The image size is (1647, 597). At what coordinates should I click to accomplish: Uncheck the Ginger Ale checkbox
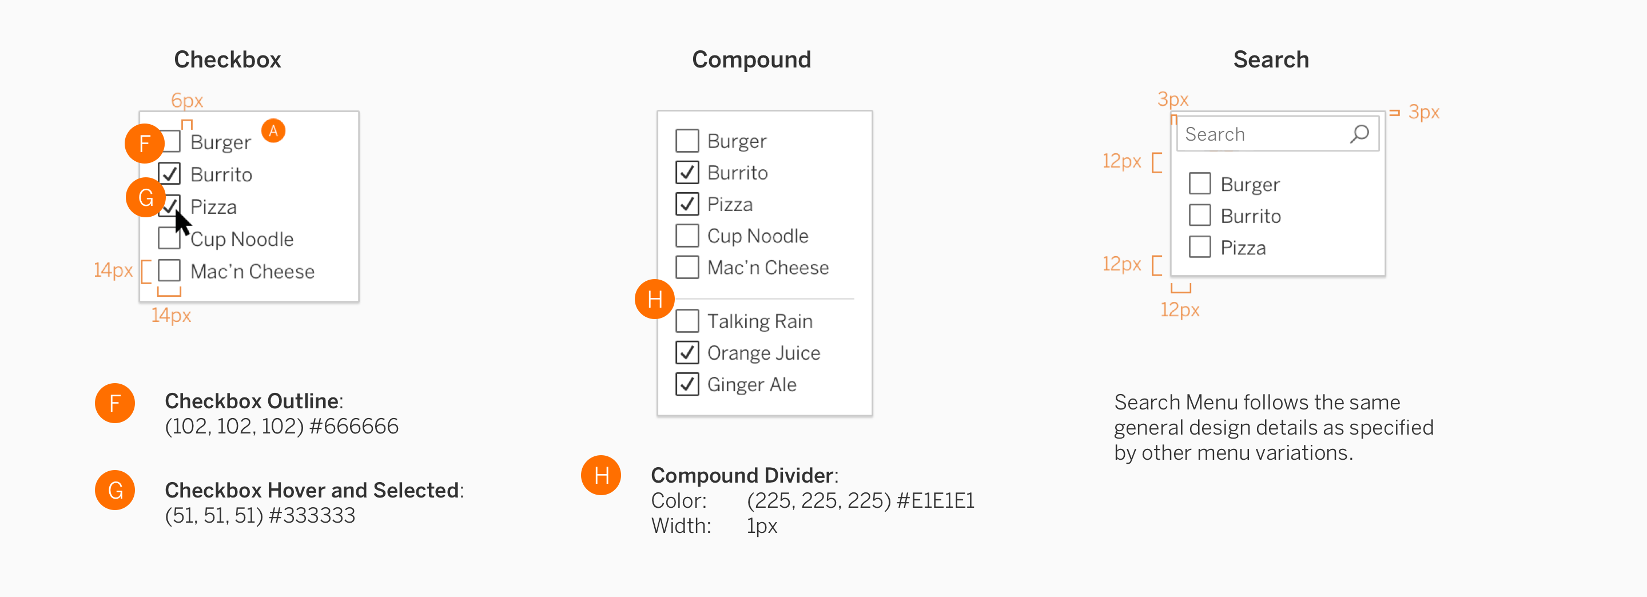tap(687, 384)
